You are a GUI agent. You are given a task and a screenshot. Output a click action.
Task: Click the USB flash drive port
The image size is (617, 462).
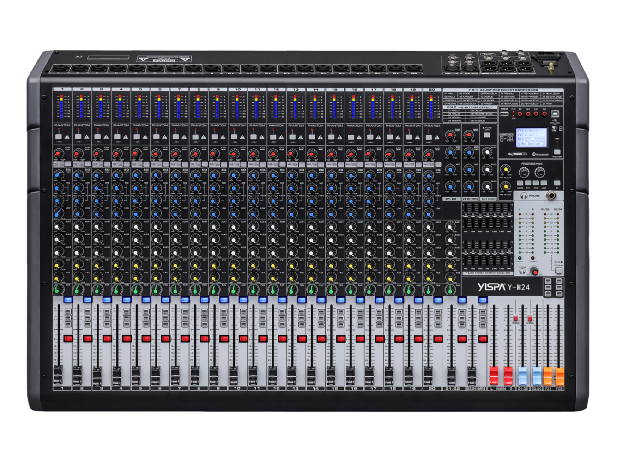pos(505,113)
